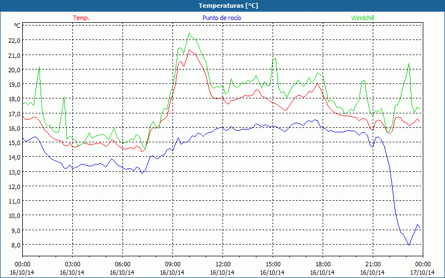Click the 8,0 y-axis value
Viewport: 445px width, 278px height.
click(16, 245)
